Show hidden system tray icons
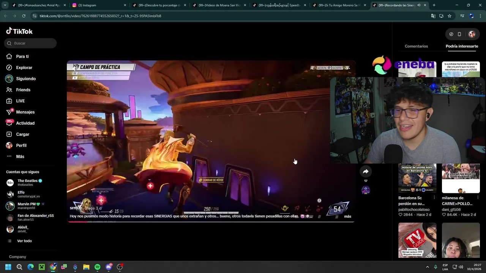 point(427,267)
